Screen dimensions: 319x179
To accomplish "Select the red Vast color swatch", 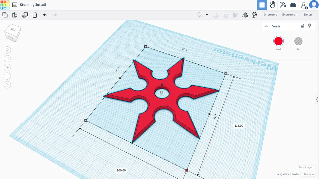I will pyautogui.click(x=278, y=41).
